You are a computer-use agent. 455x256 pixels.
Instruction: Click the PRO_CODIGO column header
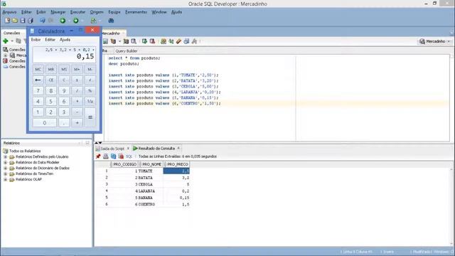tap(124, 164)
